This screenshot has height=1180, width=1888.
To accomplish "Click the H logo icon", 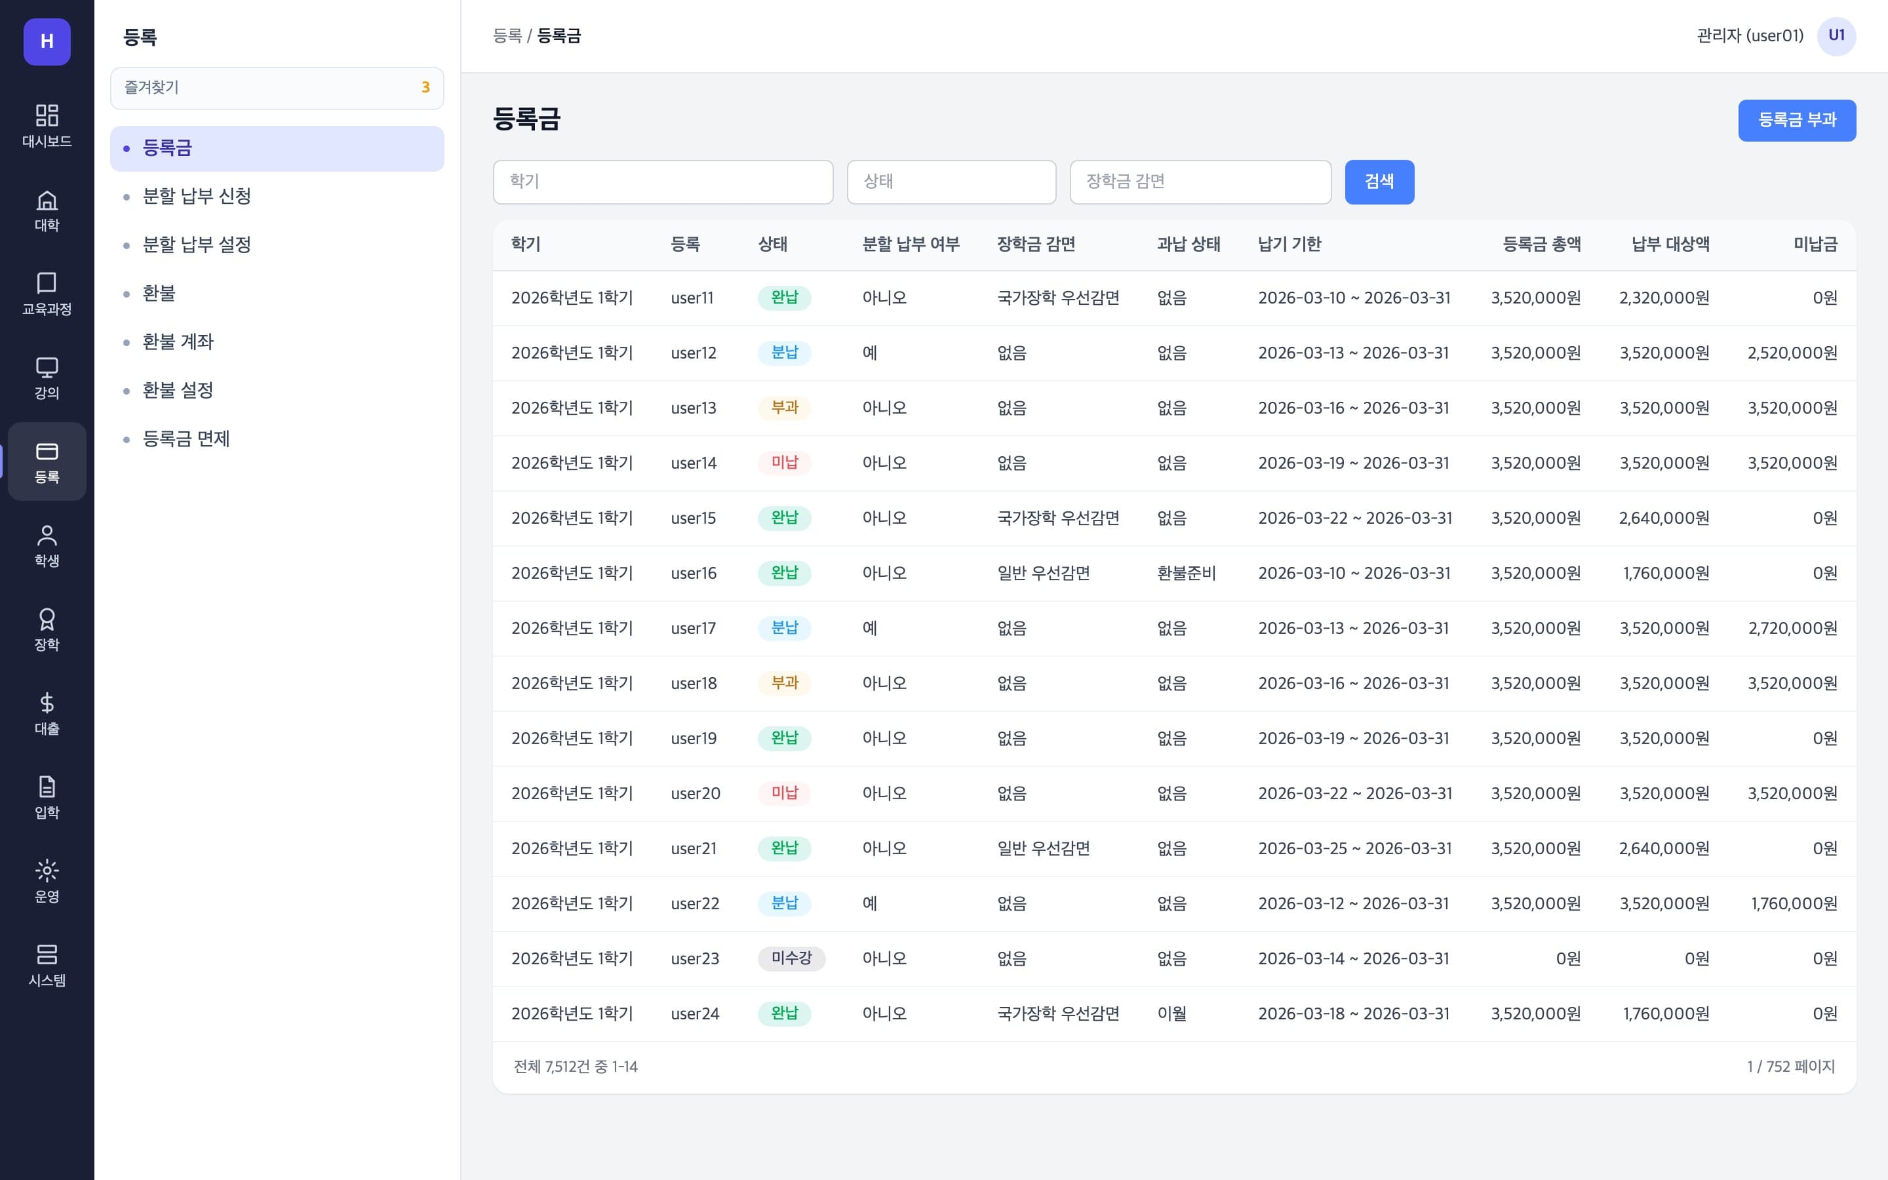I will (47, 41).
